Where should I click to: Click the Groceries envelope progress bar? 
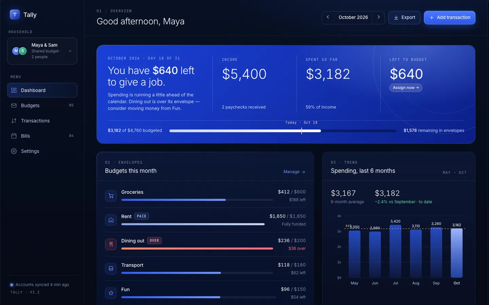point(197,200)
